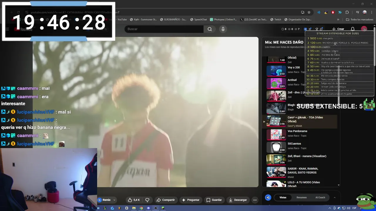
Task: Show hidden system tray icons chevron
Action: [x=330, y=208]
